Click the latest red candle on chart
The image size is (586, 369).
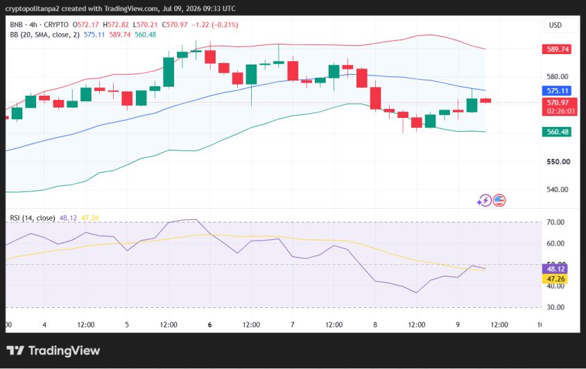485,101
